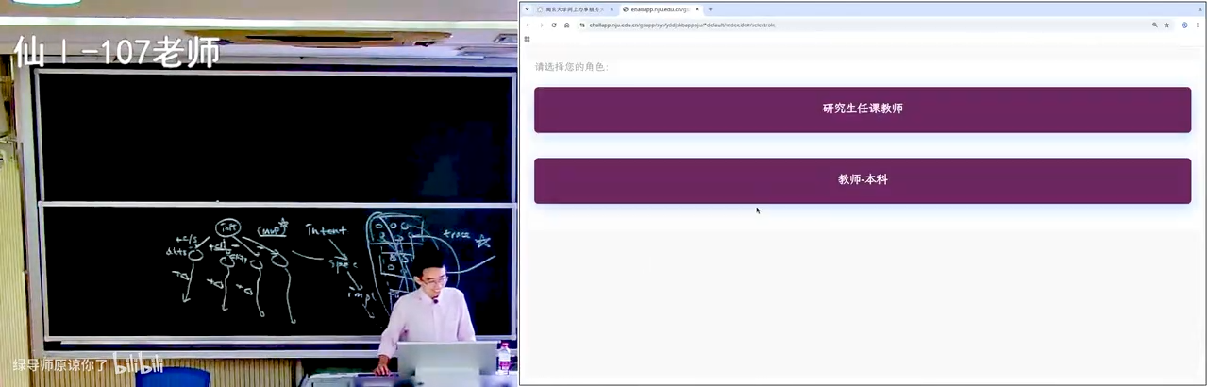The image size is (1208, 387).
Task: Close the ehallapp.nju.edu.cn tab
Action: click(697, 9)
